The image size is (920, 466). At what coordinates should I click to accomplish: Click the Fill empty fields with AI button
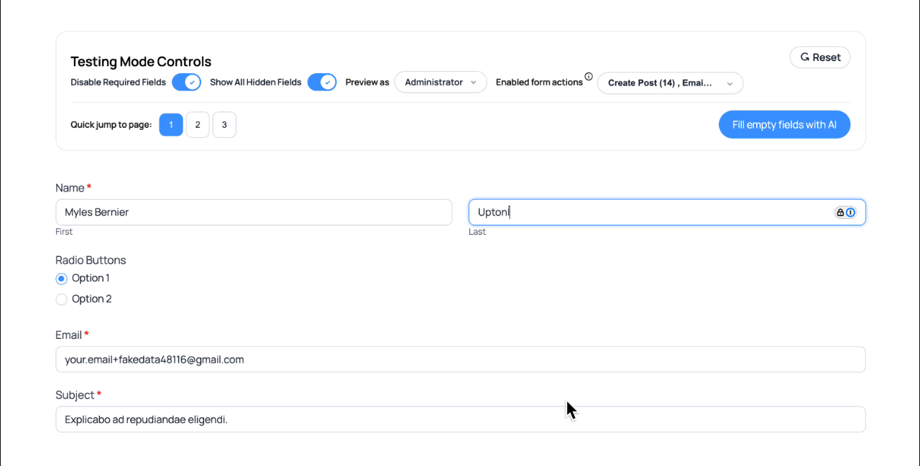[x=784, y=124]
